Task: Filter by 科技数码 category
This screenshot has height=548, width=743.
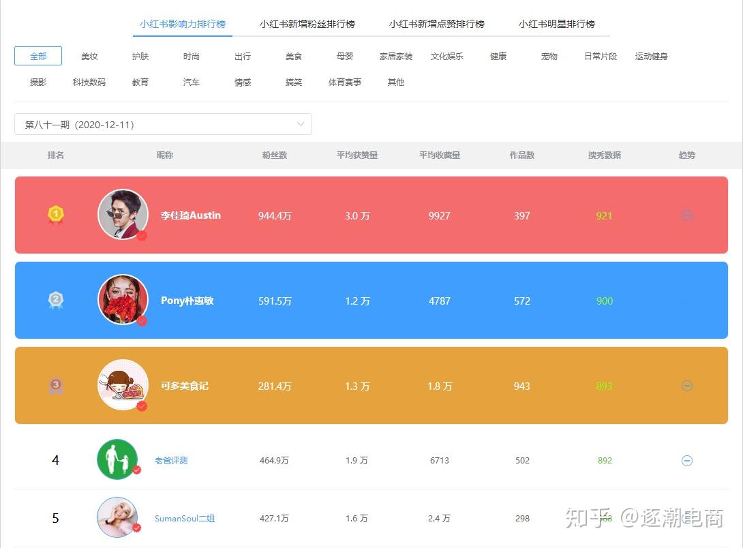Action: tap(89, 82)
